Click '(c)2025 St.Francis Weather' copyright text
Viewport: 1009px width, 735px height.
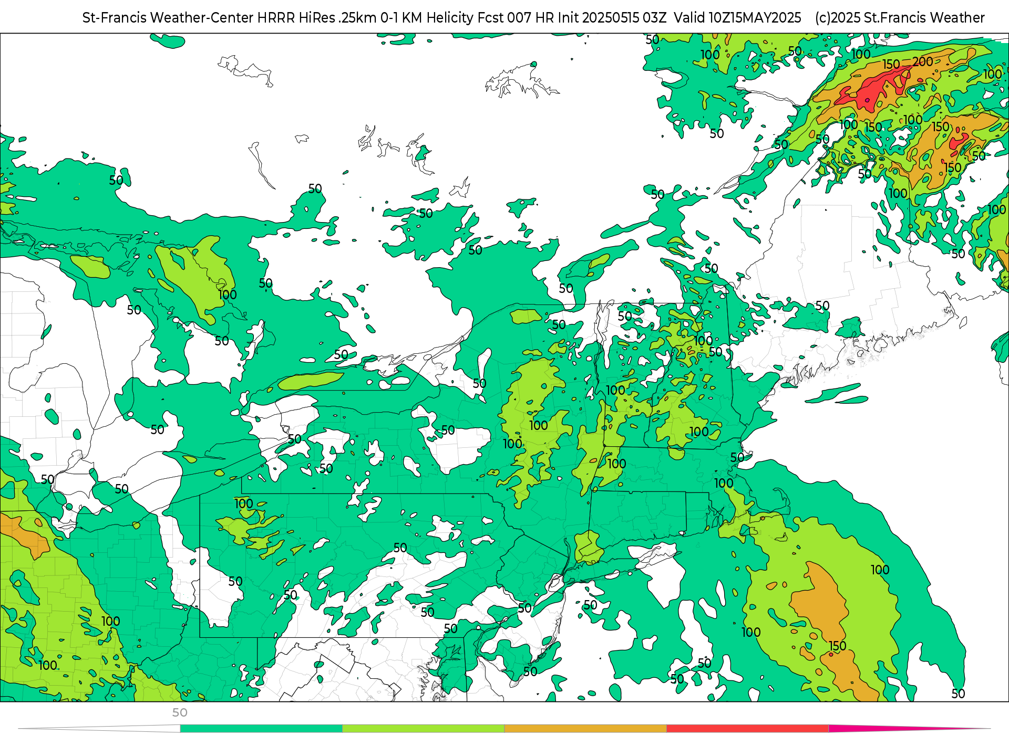[x=900, y=18]
